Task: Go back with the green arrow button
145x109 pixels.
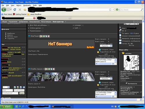Action: click(x=4, y=10)
